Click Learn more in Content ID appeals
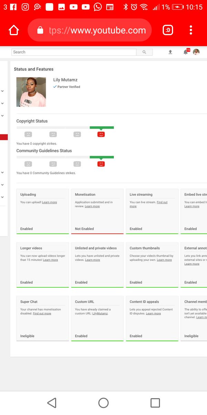 click(153, 314)
